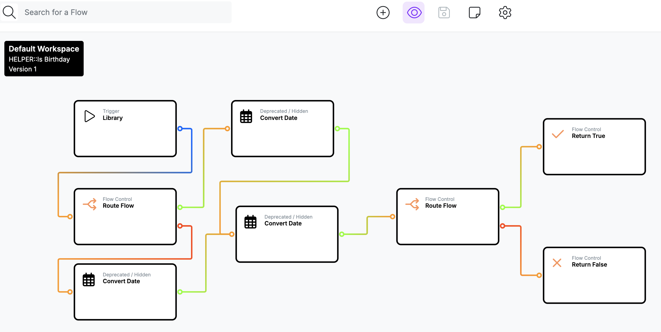This screenshot has height=332, width=661.
Task: Click green output port of middle Convert Date node
Action: [342, 234]
